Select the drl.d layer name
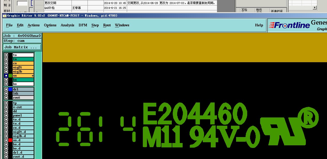327x159 pixels. click(23, 153)
